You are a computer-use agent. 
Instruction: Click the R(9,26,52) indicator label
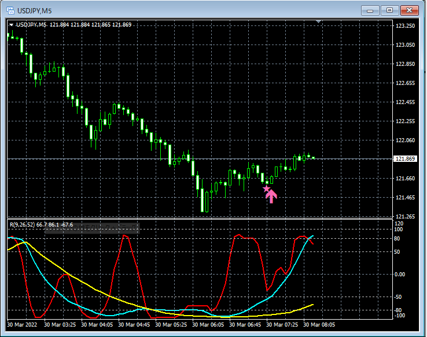(42, 225)
